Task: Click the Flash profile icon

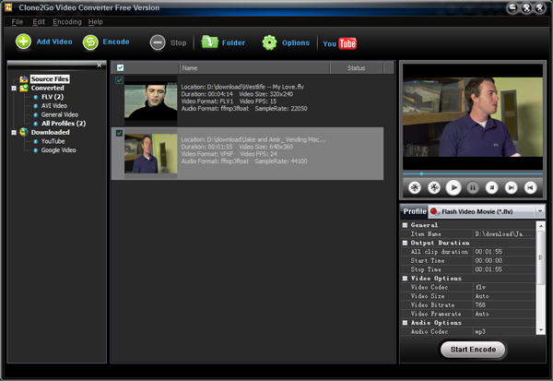Action: tap(434, 211)
